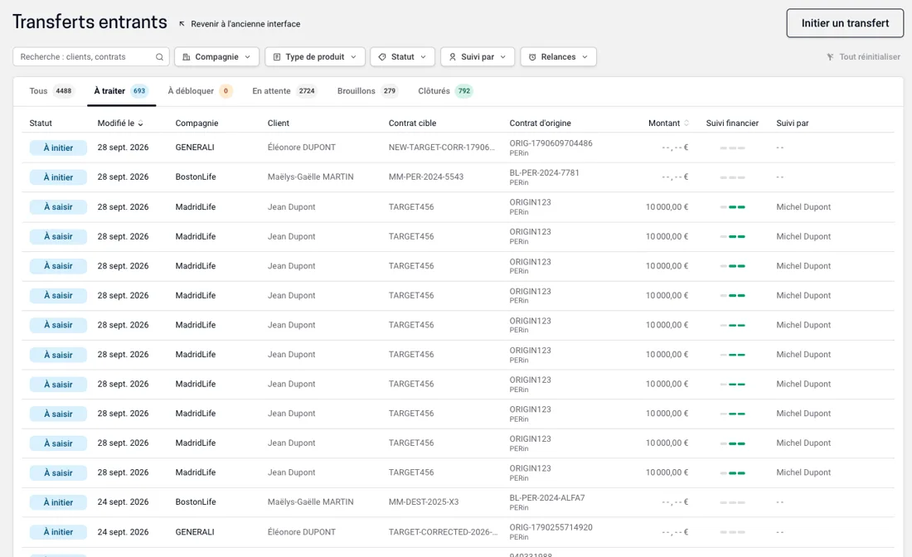Sort by the Montant column arrow
This screenshot has width=912, height=557.
pyautogui.click(x=686, y=124)
